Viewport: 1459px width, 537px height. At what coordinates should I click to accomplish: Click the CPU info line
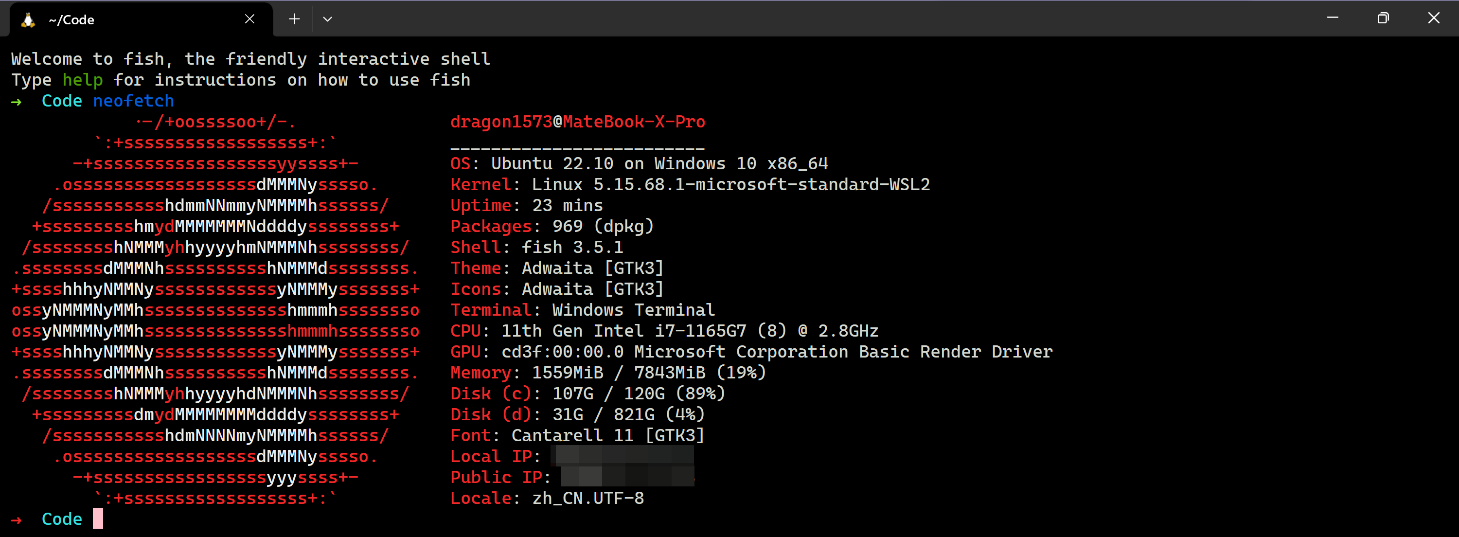[x=664, y=331]
